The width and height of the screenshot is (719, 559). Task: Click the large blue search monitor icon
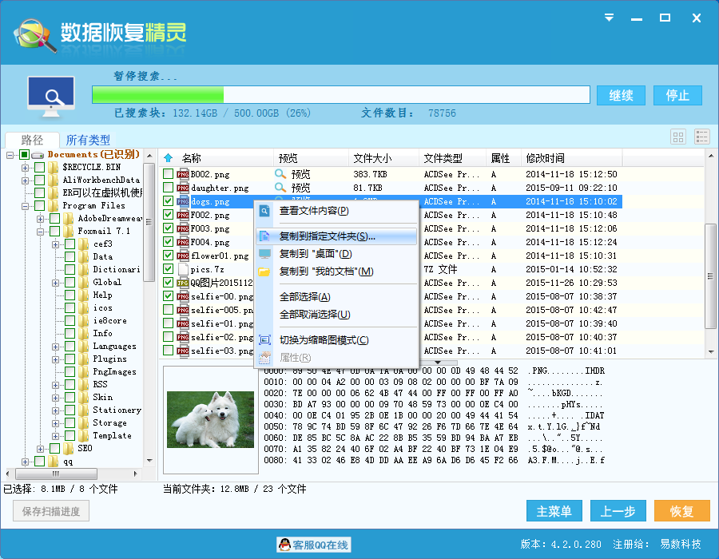pyautogui.click(x=51, y=94)
